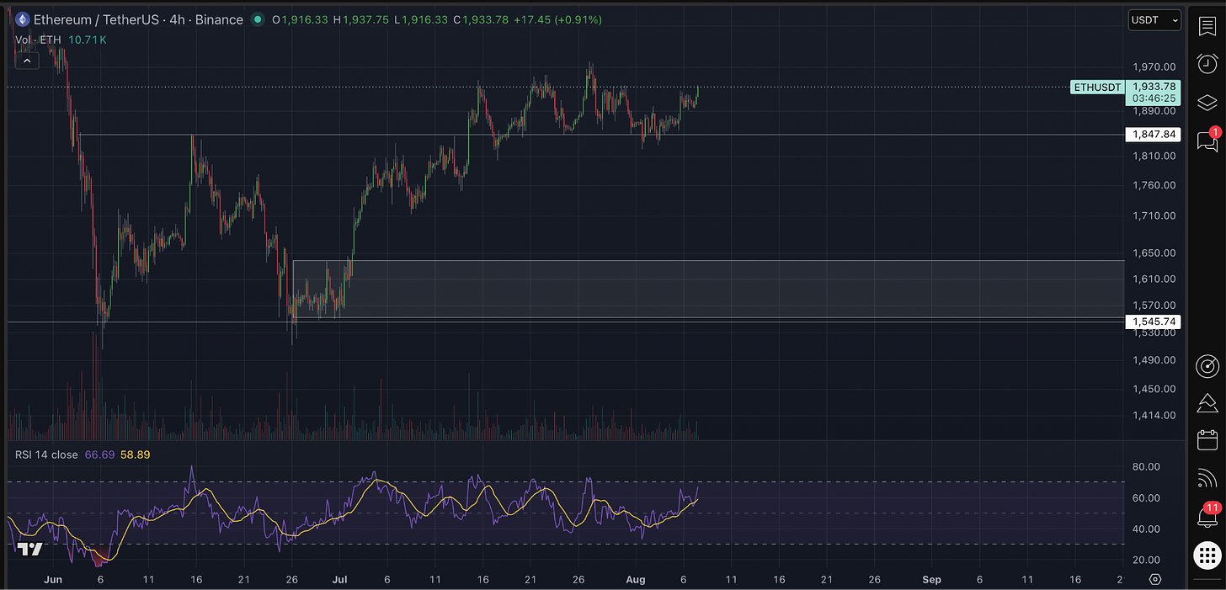The width and height of the screenshot is (1226, 590).
Task: Select the RSI 14 close legend
Action: click(46, 454)
